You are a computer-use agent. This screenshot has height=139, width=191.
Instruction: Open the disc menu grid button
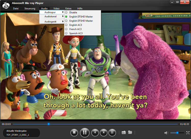[x=112, y=132]
